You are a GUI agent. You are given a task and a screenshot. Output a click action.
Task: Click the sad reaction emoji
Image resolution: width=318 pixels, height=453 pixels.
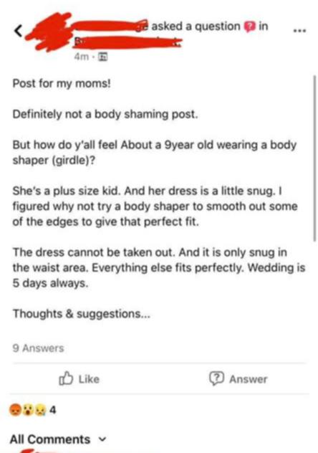39,409
